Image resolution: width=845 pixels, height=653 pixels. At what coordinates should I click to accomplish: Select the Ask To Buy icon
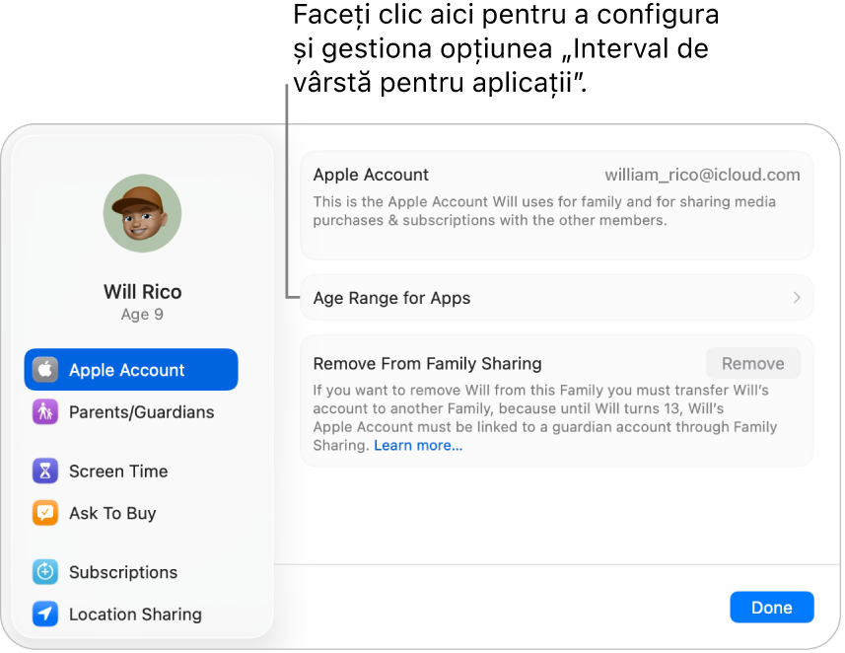(x=45, y=512)
